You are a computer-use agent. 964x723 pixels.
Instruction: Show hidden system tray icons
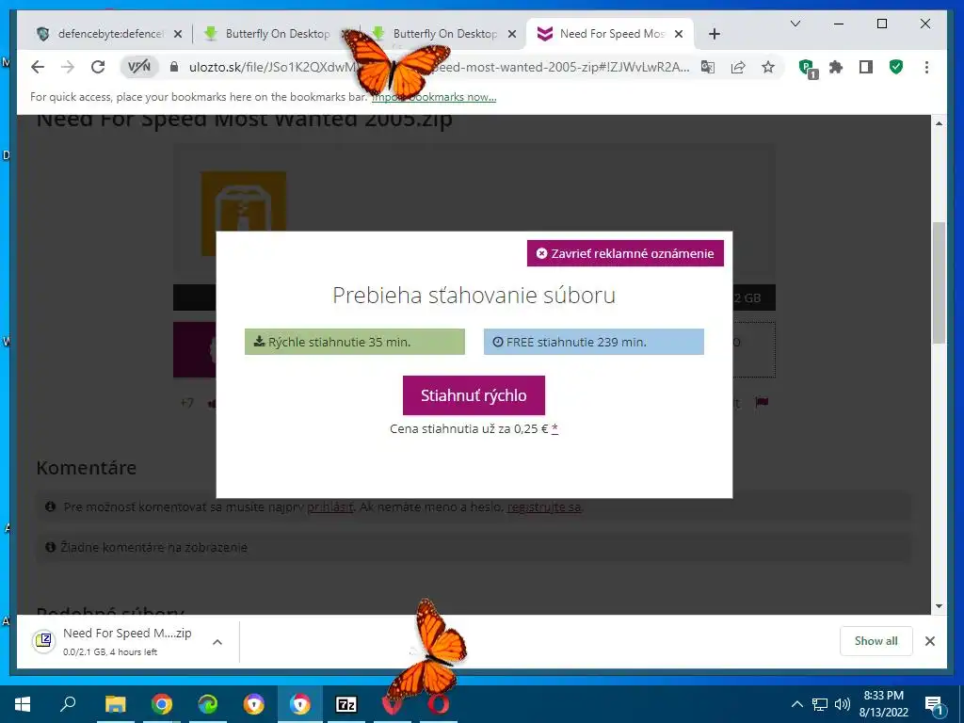click(x=796, y=704)
